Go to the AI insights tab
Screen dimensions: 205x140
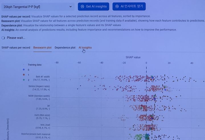click(85, 47)
